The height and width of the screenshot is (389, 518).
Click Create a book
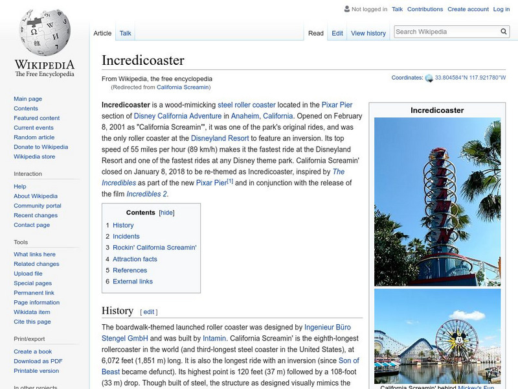click(33, 351)
